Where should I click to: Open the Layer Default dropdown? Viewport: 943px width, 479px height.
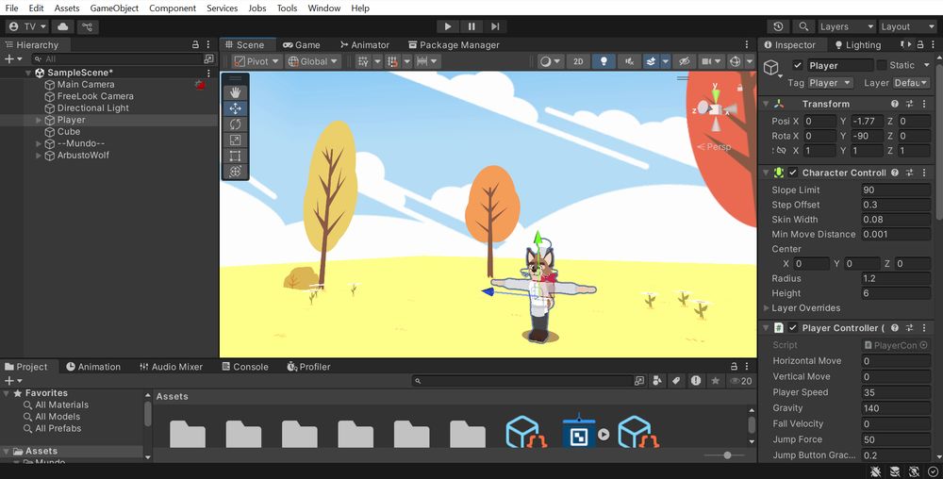tap(911, 83)
